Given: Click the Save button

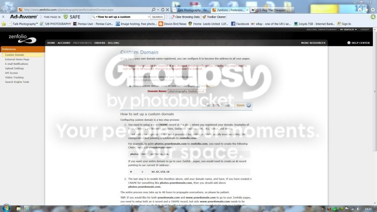Looking at the screenshot, I should coord(243,105).
